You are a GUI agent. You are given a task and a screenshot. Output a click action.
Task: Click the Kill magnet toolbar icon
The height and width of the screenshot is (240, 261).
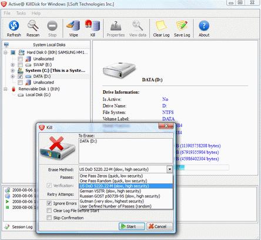[92, 25]
